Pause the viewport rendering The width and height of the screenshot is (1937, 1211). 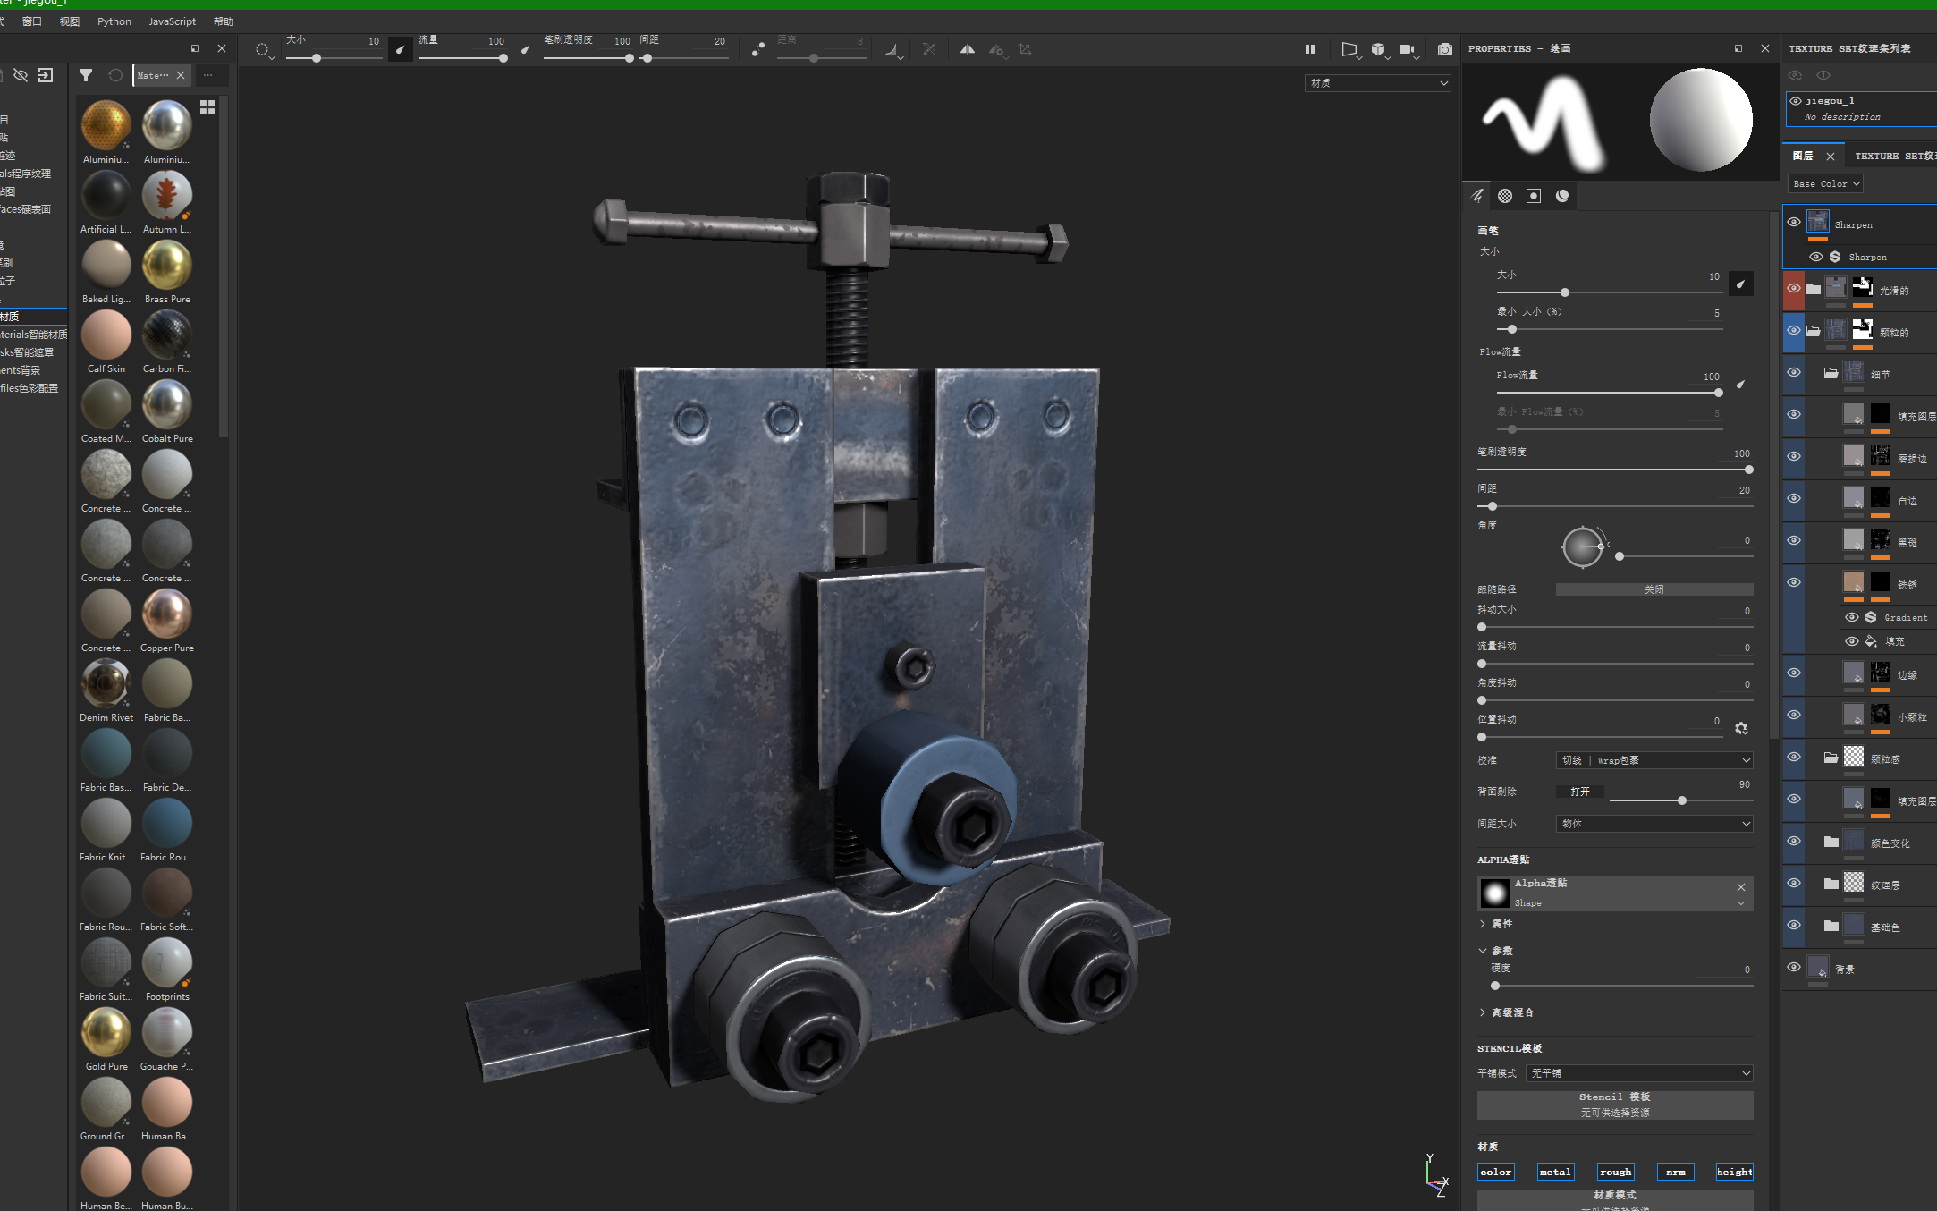pyautogui.click(x=1310, y=50)
